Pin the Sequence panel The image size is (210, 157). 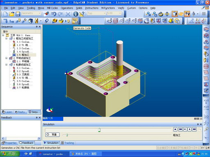pos(37,27)
